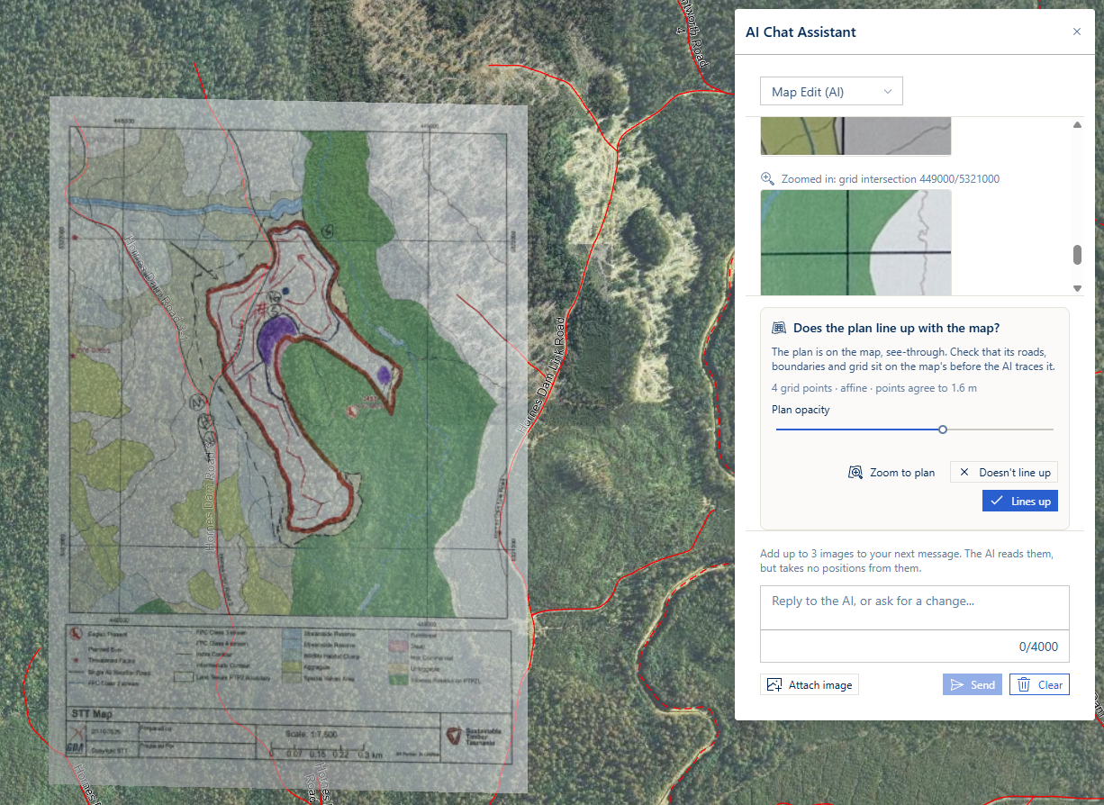Reject alignment with Doesn't line up
1104x805 pixels.
1004,472
